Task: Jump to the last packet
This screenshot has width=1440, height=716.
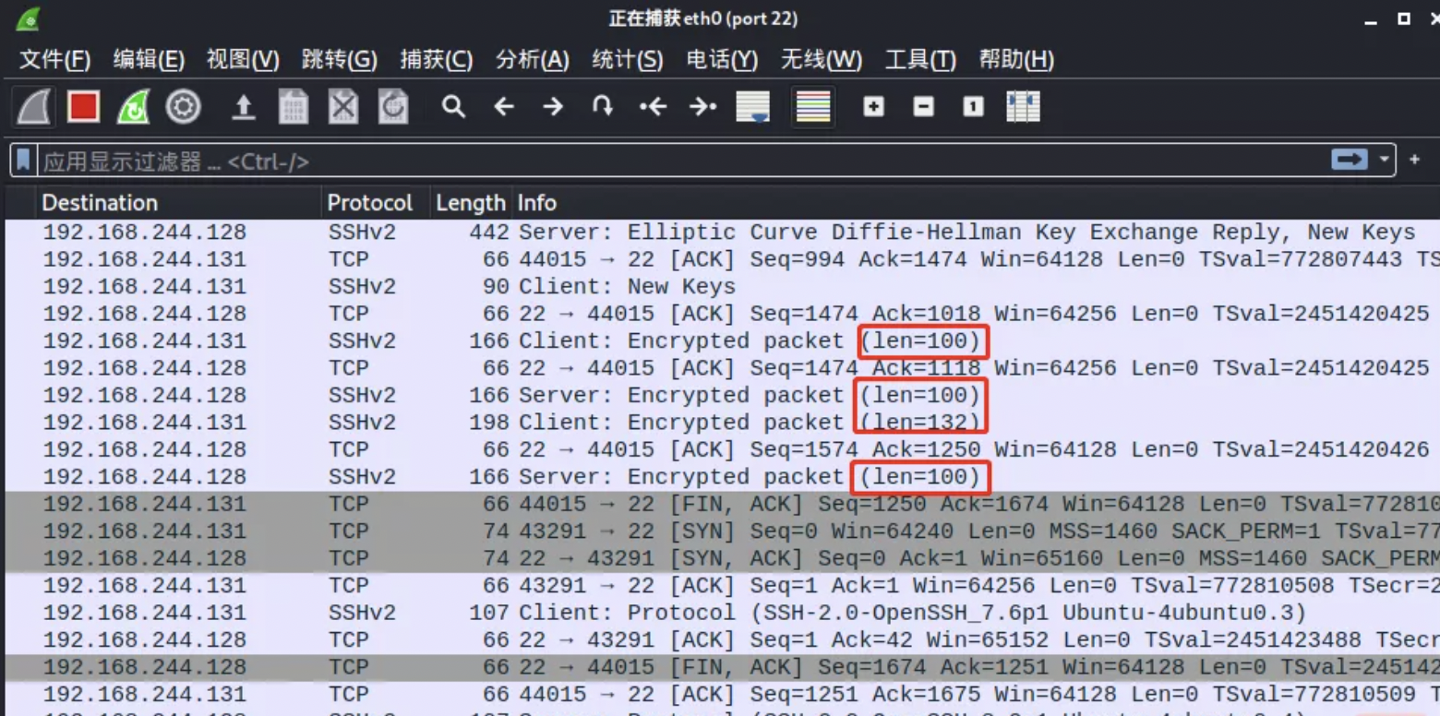Action: [x=702, y=107]
